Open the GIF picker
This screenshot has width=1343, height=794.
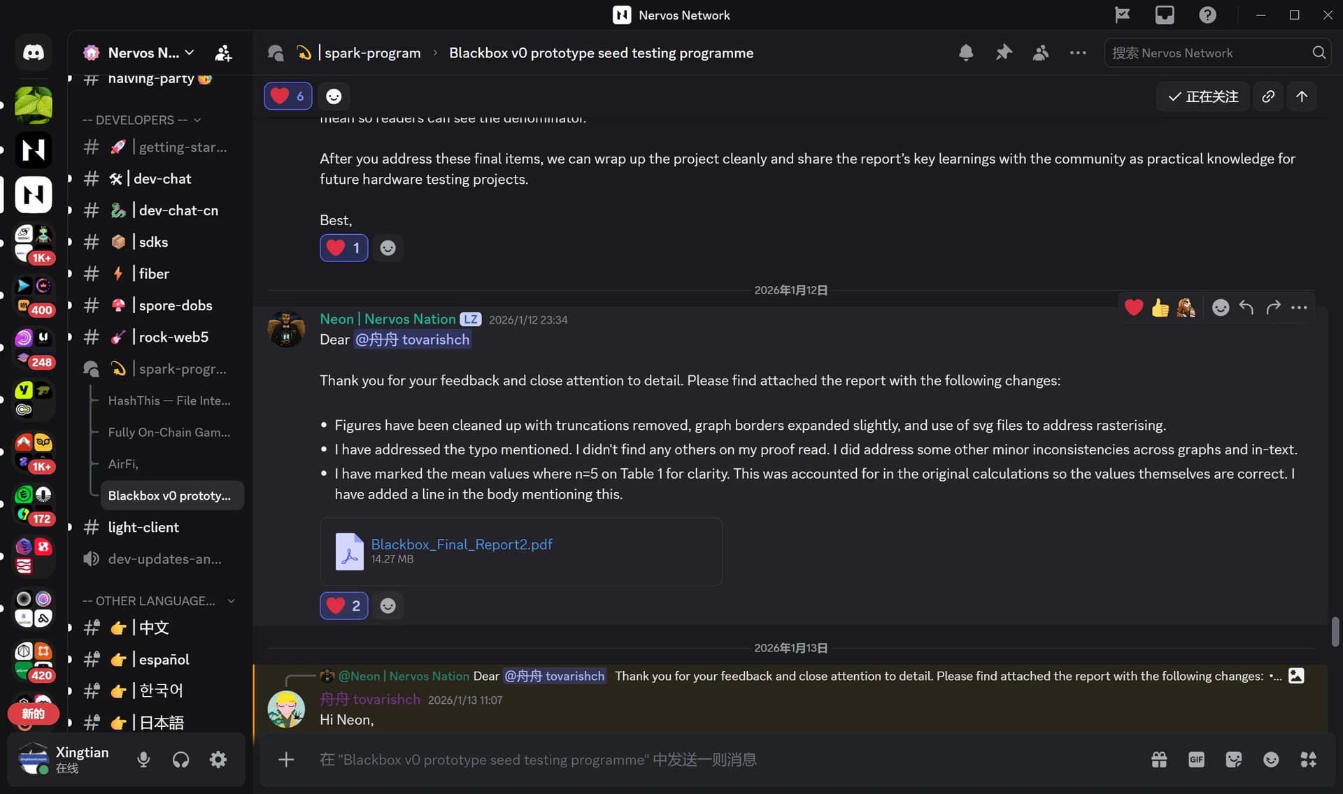pyautogui.click(x=1196, y=760)
